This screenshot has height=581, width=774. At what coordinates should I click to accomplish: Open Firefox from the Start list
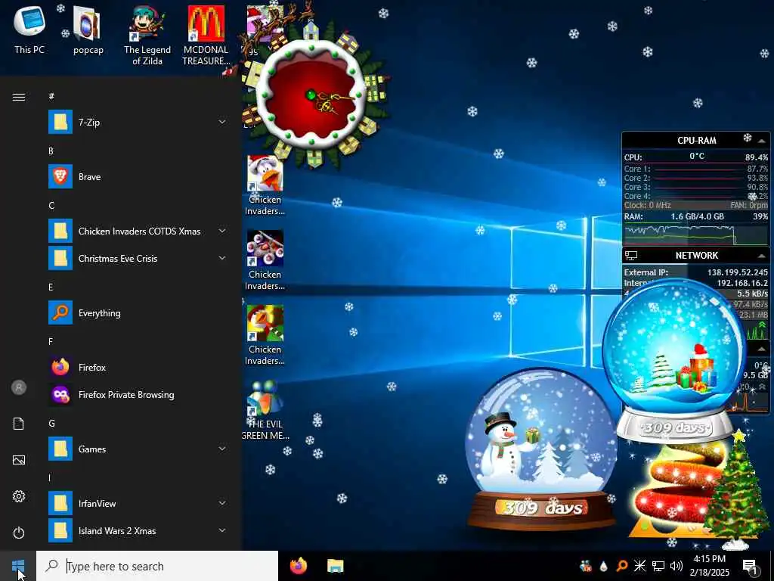click(138, 367)
